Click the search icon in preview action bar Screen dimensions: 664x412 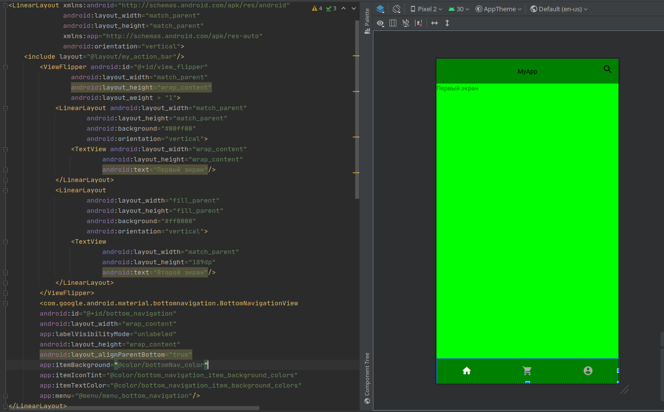point(608,69)
